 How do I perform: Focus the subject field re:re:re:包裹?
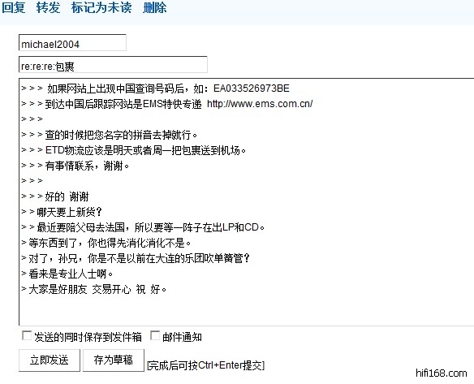coord(113,65)
